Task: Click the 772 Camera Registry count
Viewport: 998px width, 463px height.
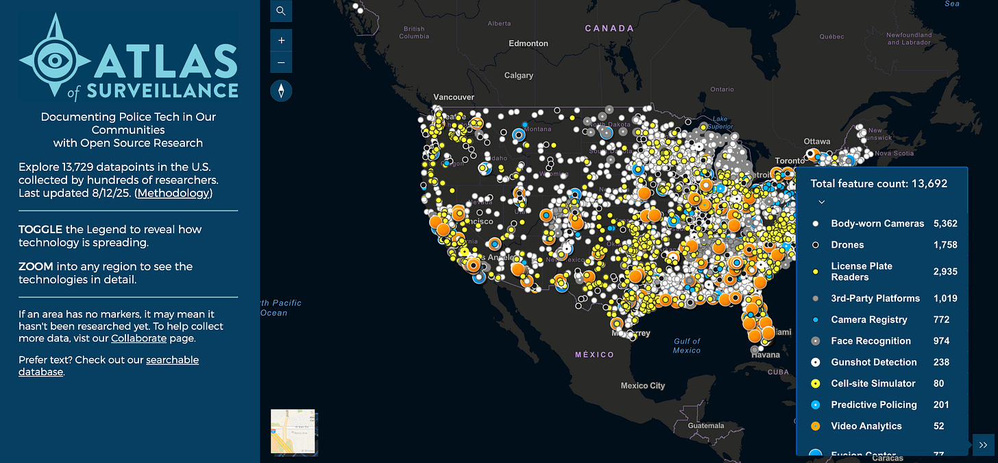Action: coord(940,320)
